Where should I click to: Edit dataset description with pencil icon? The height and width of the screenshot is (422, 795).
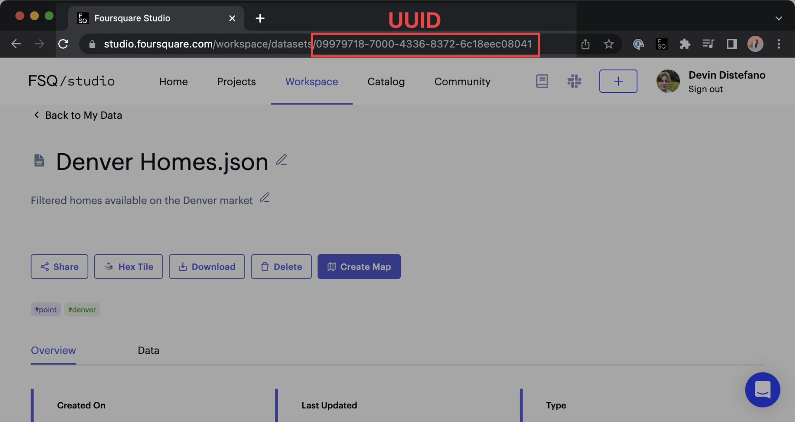265,198
